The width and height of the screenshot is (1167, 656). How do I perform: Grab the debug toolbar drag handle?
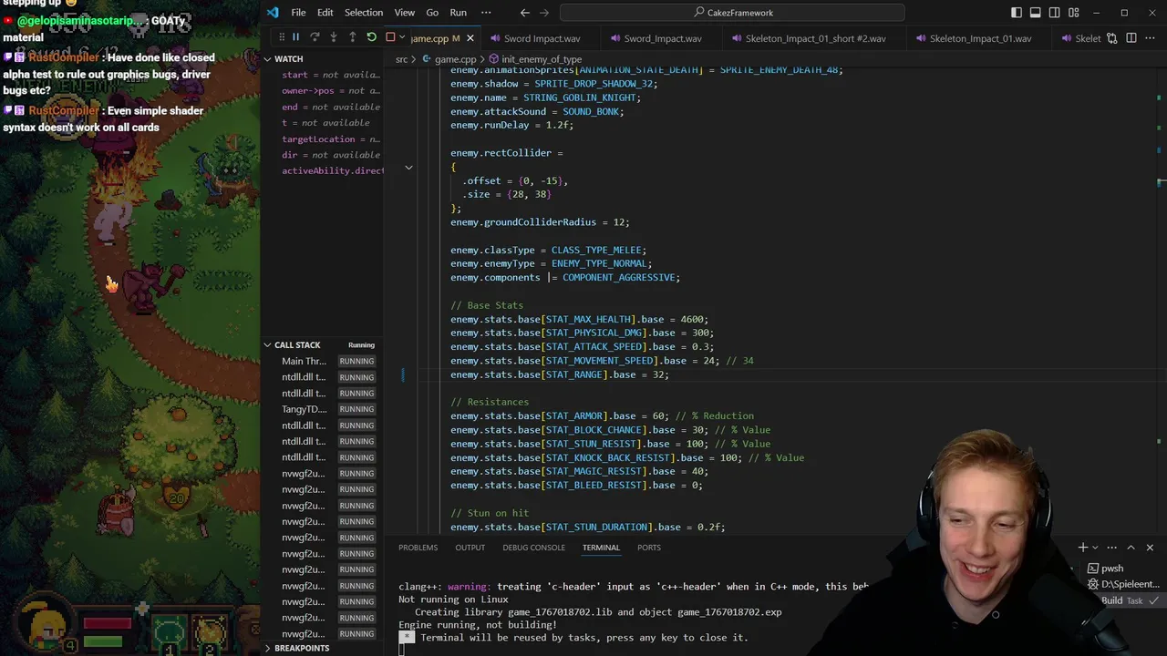282,37
